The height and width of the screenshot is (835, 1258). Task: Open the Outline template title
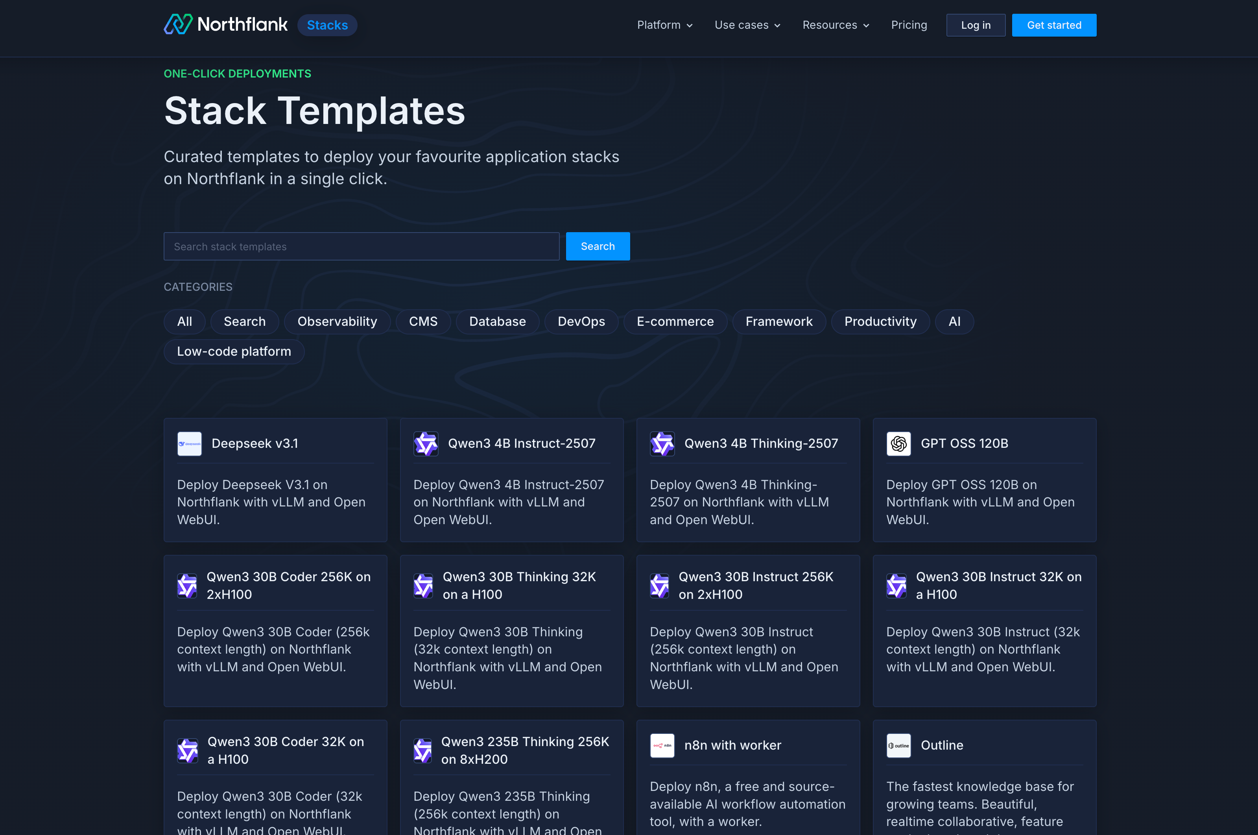(942, 746)
